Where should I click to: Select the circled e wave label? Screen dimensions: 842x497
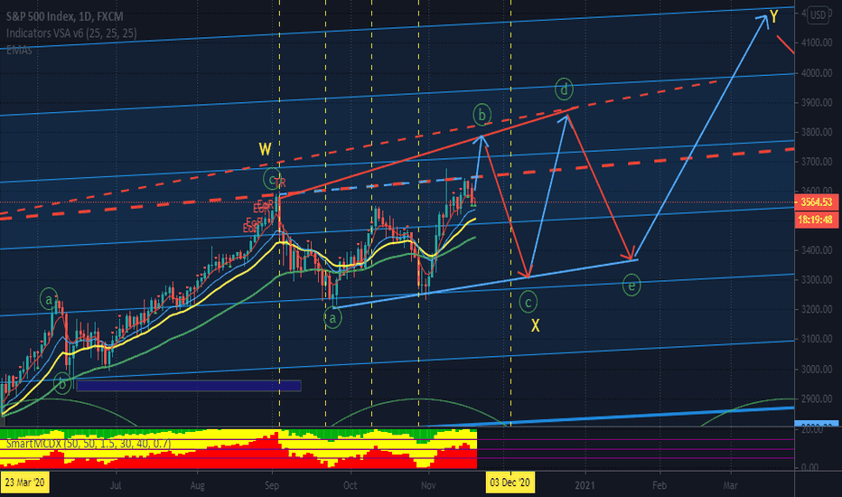(631, 286)
